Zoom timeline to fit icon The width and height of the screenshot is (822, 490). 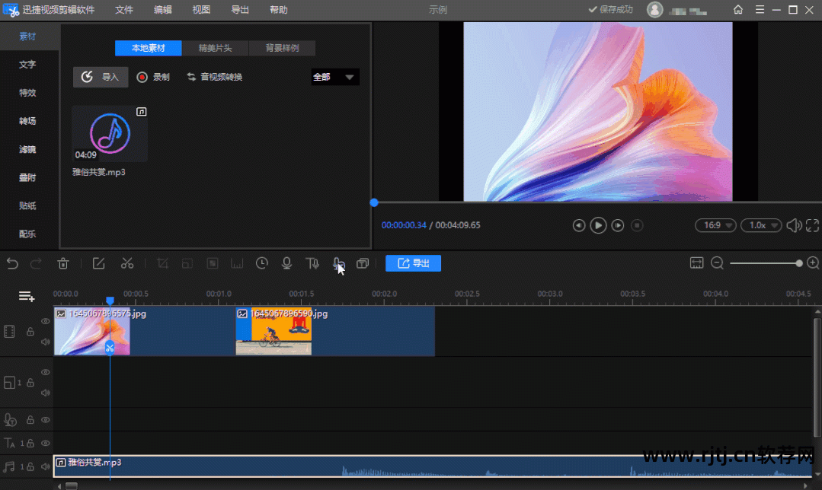[x=696, y=263]
